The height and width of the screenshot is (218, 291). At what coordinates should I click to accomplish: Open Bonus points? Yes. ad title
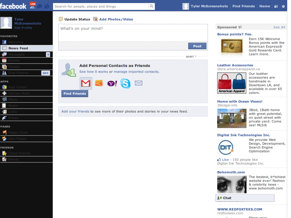(235, 34)
